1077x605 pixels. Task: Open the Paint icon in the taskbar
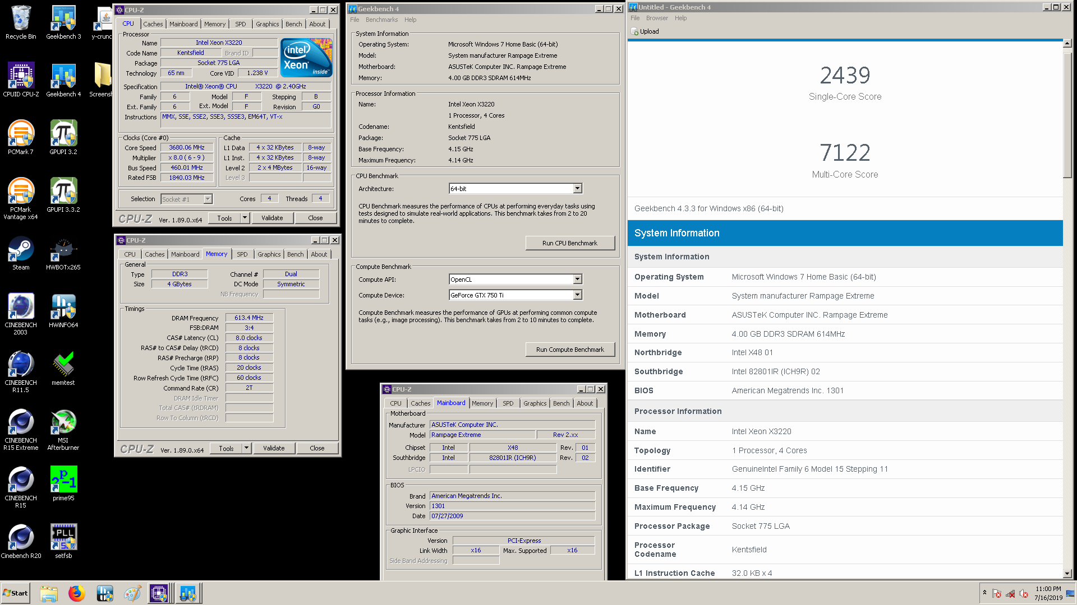coord(132,593)
